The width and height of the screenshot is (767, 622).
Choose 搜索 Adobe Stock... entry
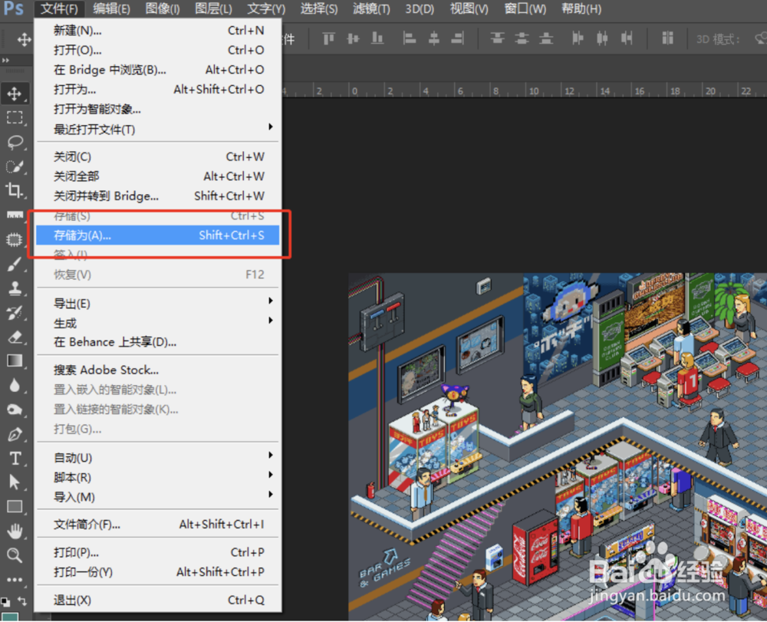157,370
